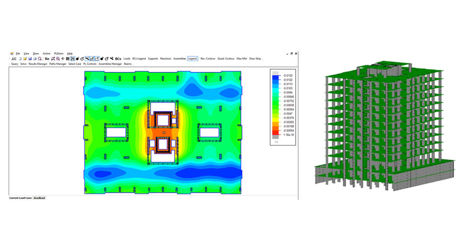Click the .LC load case icon
Image resolution: width=473 pixels, height=251 pixels.
[x=14, y=59]
